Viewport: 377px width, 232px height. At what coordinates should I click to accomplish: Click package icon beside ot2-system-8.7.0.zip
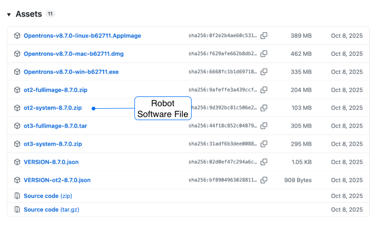click(x=17, y=108)
